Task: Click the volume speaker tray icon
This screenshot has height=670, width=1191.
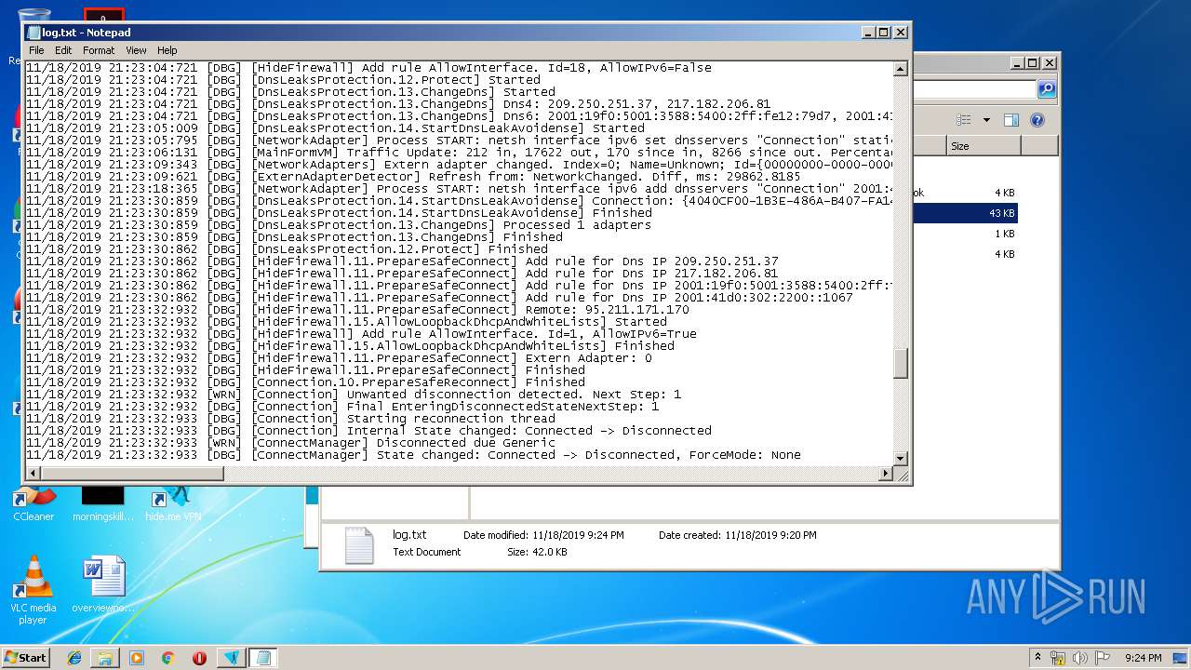Action: [1080, 658]
